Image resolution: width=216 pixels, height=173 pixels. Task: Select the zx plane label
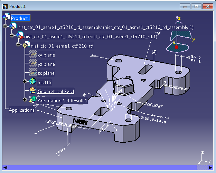[x=46, y=73]
